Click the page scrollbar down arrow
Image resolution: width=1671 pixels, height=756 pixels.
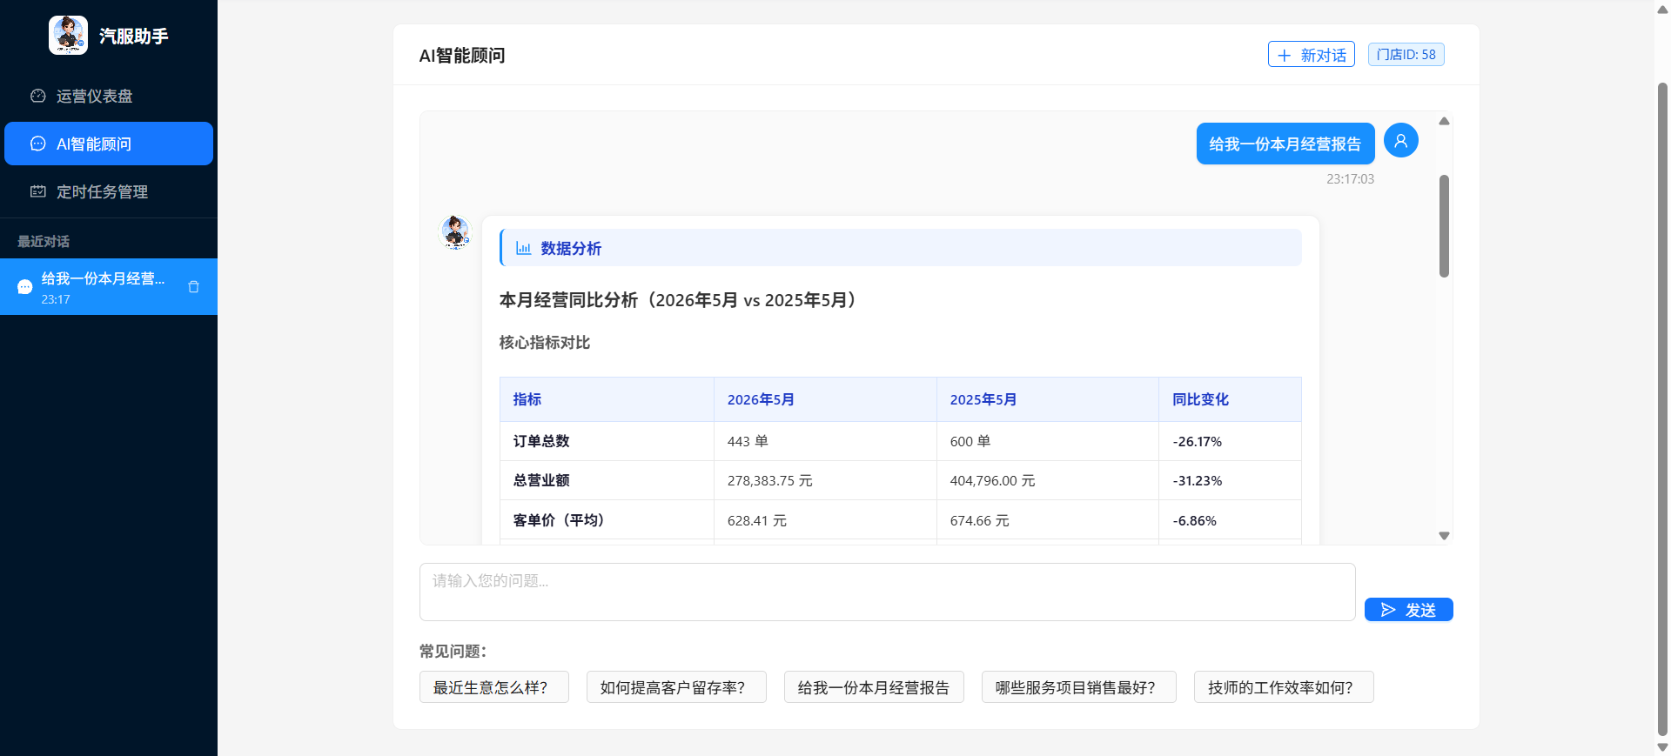click(1662, 747)
